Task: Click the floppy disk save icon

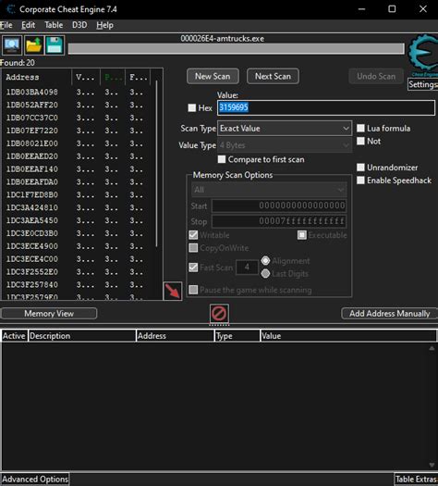Action: [55, 45]
